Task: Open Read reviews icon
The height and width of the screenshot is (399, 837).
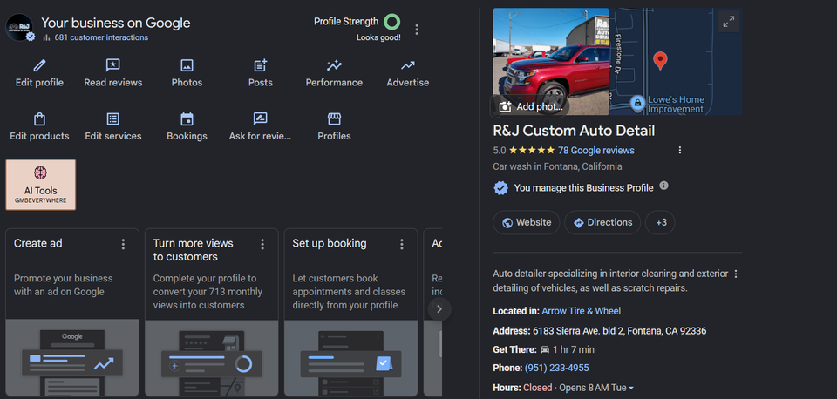Action: (x=113, y=65)
